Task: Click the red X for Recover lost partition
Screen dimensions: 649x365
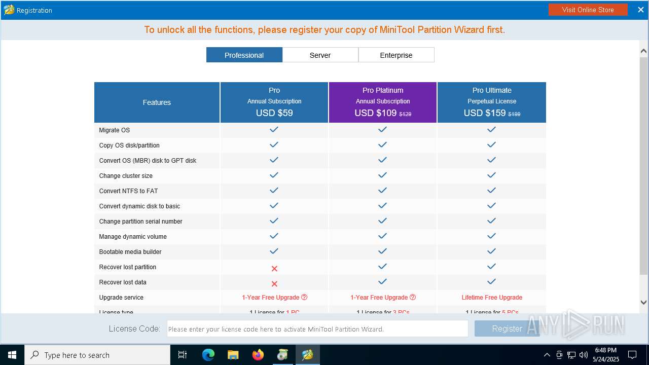Action: (x=274, y=268)
